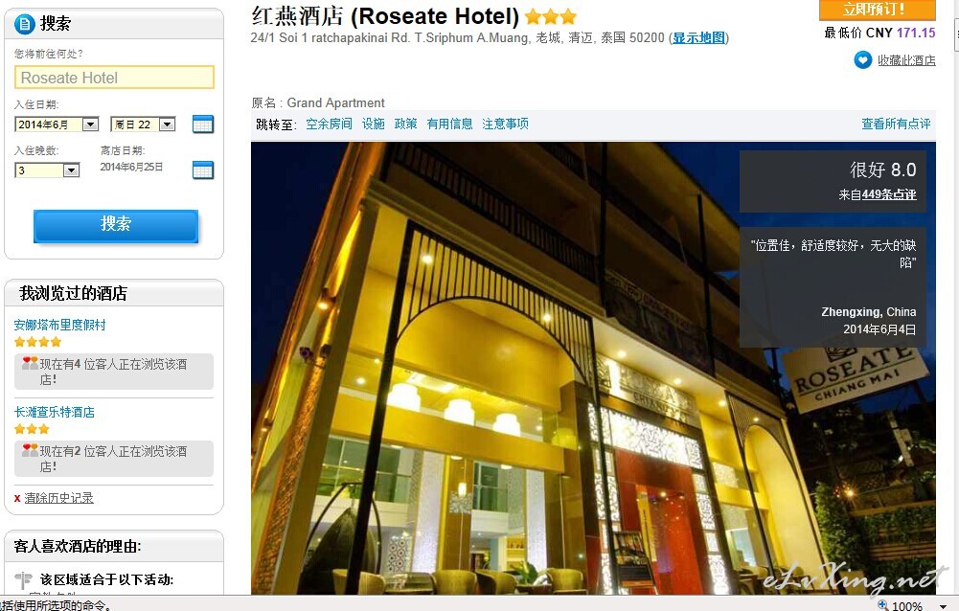Jump to 空余房间 section
959x611 pixels.
click(x=329, y=124)
